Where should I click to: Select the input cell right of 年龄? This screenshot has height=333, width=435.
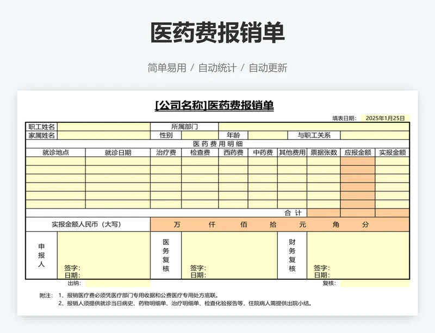[x=268, y=135]
